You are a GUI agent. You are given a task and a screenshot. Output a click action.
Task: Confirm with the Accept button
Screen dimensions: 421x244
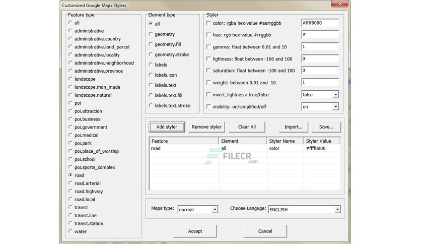pyautogui.click(x=195, y=231)
